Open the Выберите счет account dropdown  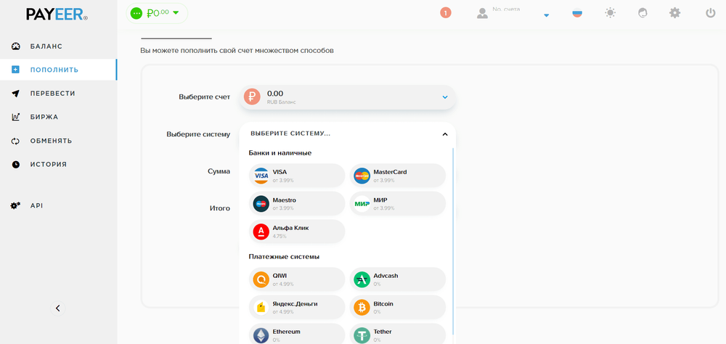pyautogui.click(x=347, y=97)
